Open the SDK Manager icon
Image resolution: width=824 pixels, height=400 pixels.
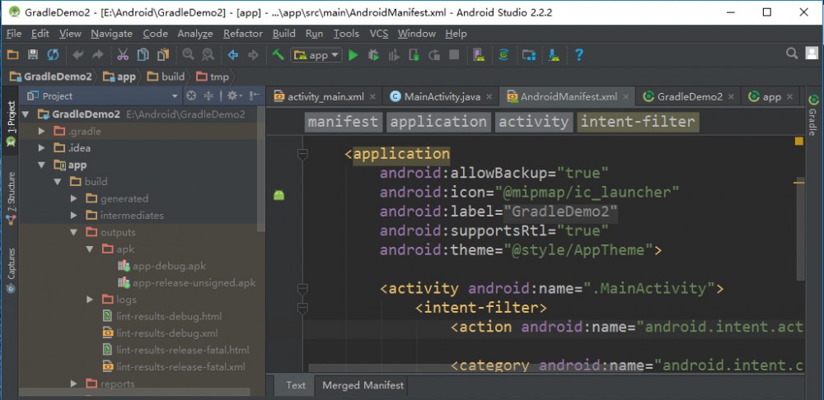[x=554, y=54]
